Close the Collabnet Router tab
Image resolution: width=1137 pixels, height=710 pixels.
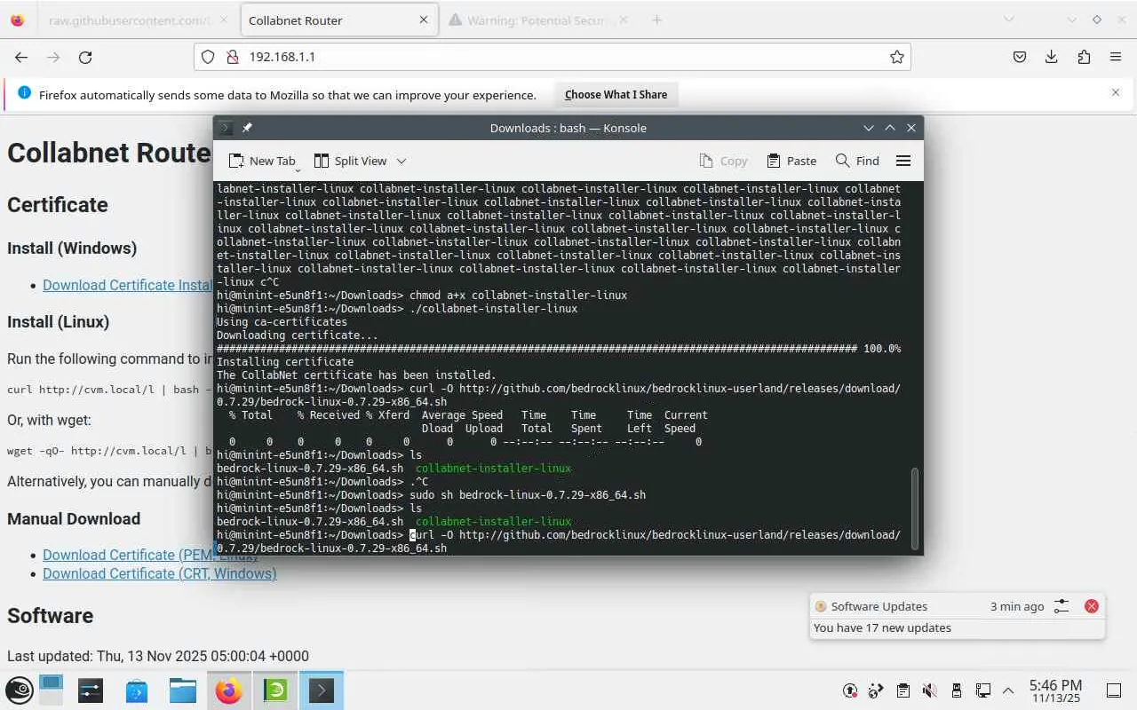tap(424, 20)
